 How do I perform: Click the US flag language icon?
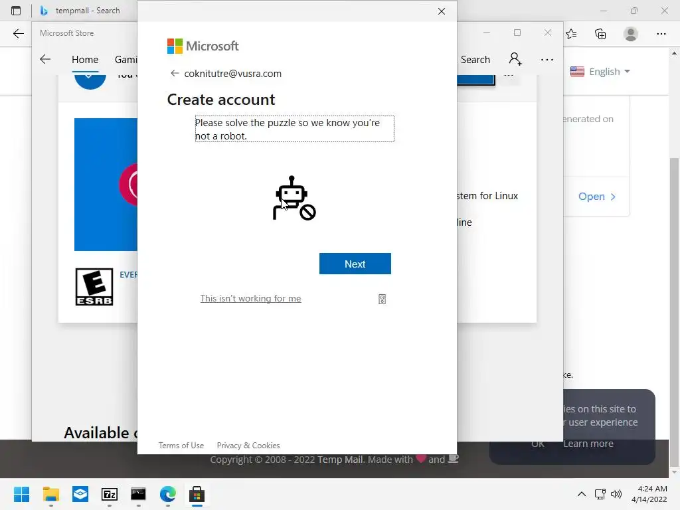click(x=577, y=72)
